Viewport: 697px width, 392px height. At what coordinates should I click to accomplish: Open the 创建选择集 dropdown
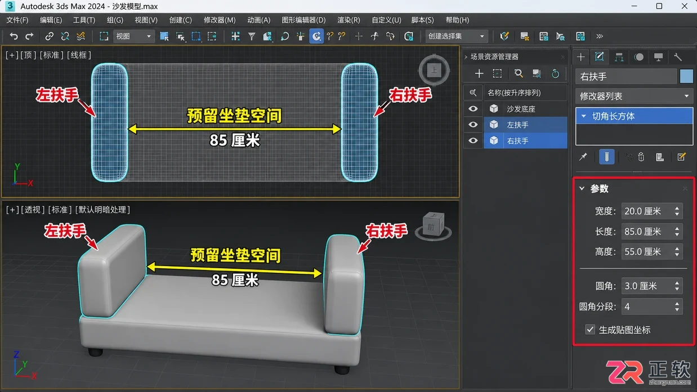pyautogui.click(x=456, y=36)
